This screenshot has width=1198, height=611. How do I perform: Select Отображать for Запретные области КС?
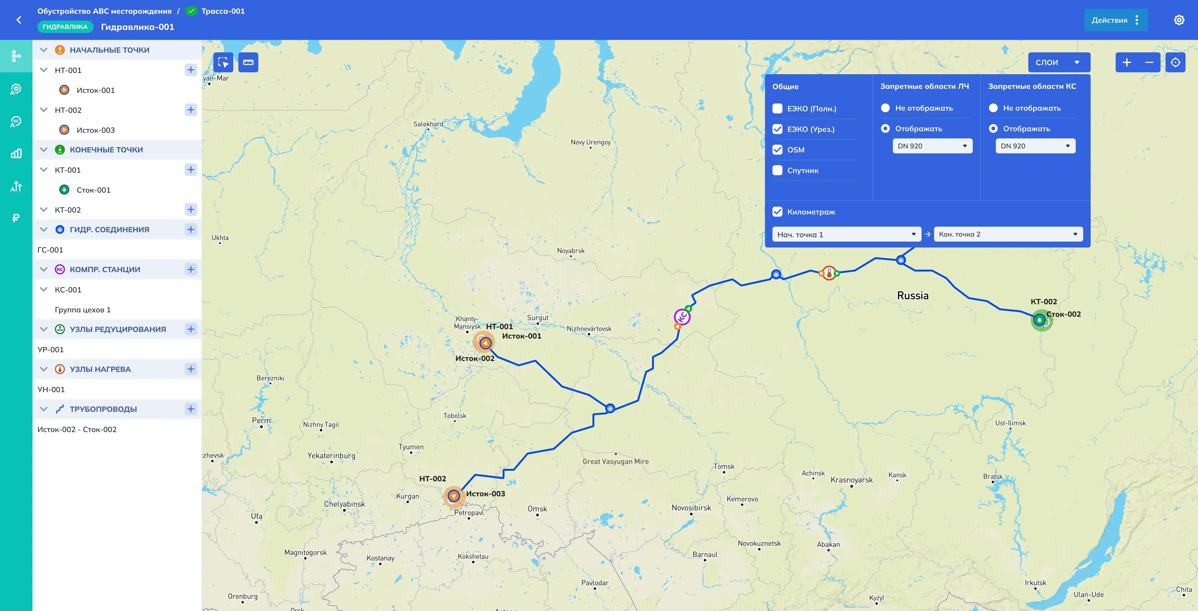(x=993, y=129)
